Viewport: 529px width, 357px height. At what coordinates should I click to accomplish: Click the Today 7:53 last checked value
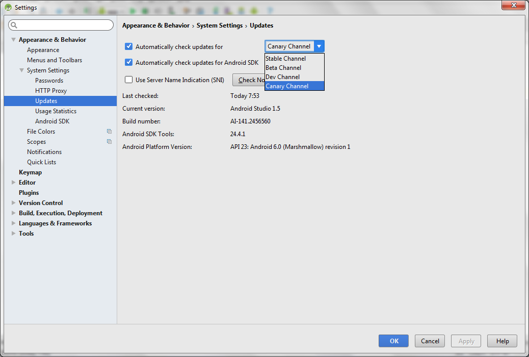[245, 96]
